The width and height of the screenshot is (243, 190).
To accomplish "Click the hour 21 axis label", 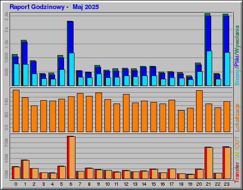I will (208, 184).
